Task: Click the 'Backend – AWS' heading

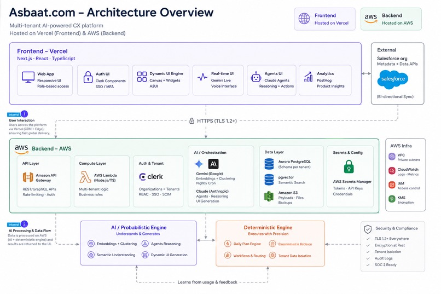Action: [51, 148]
